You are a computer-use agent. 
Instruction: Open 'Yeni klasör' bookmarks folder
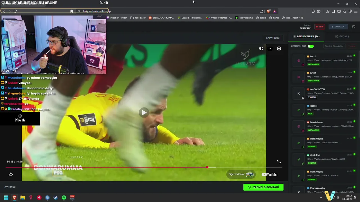138,18
